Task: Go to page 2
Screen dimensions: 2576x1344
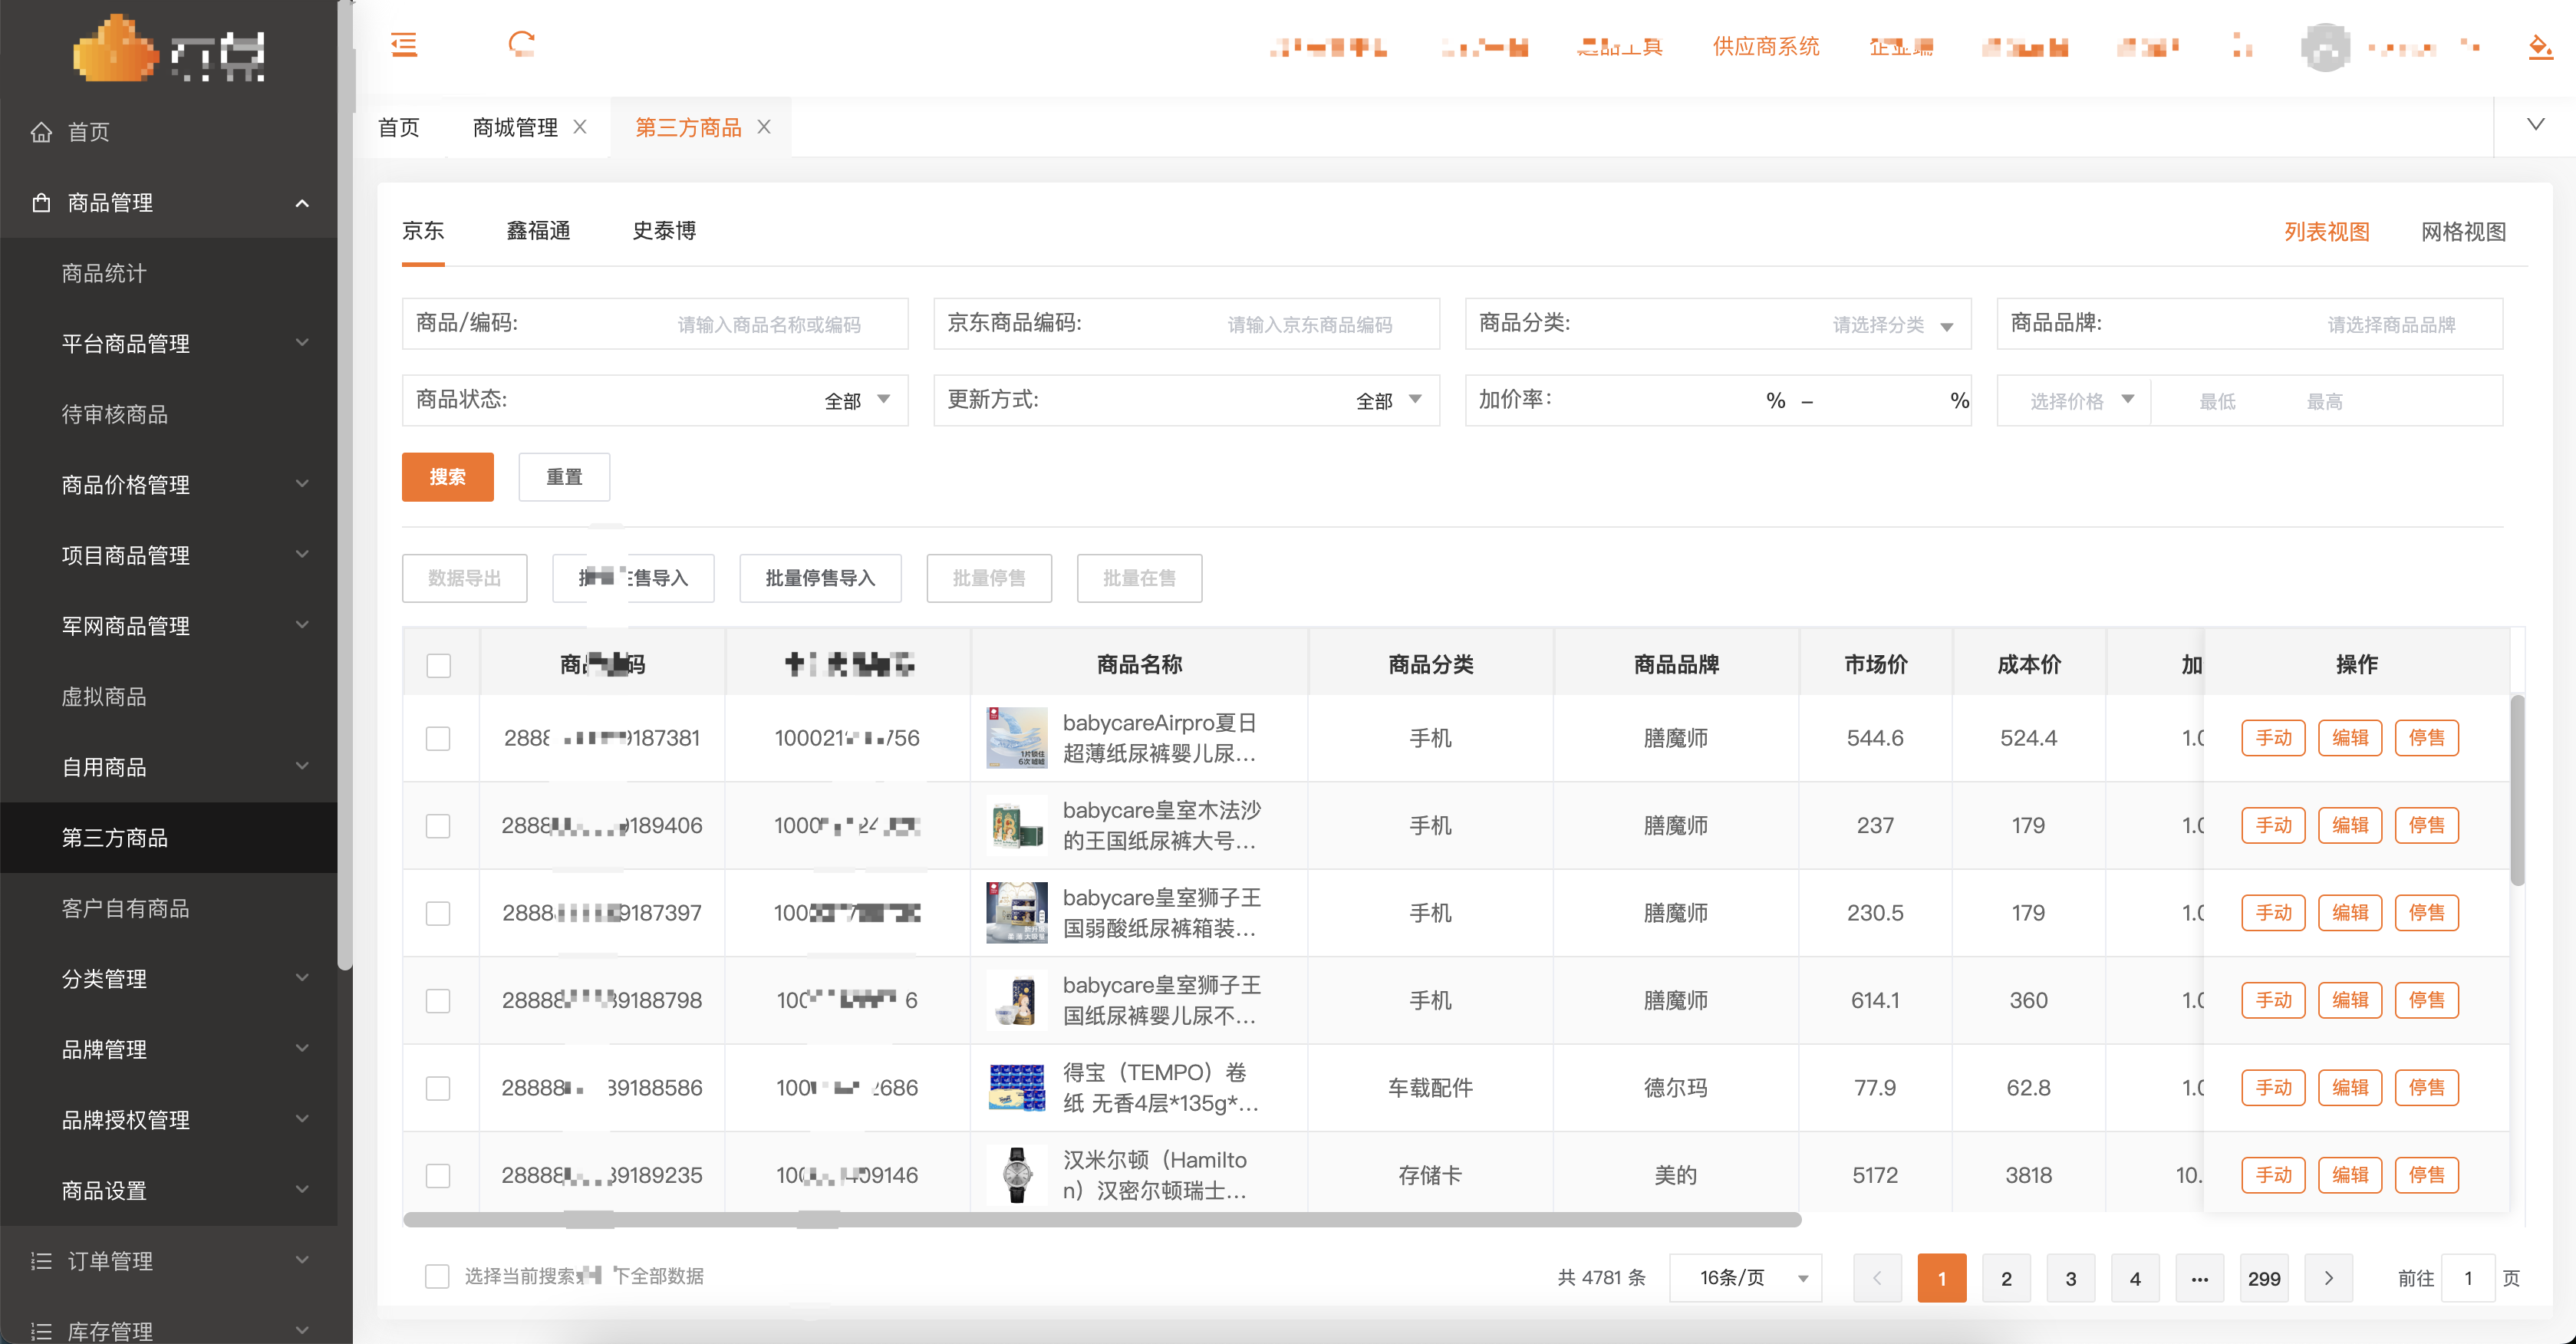Action: point(2006,1278)
